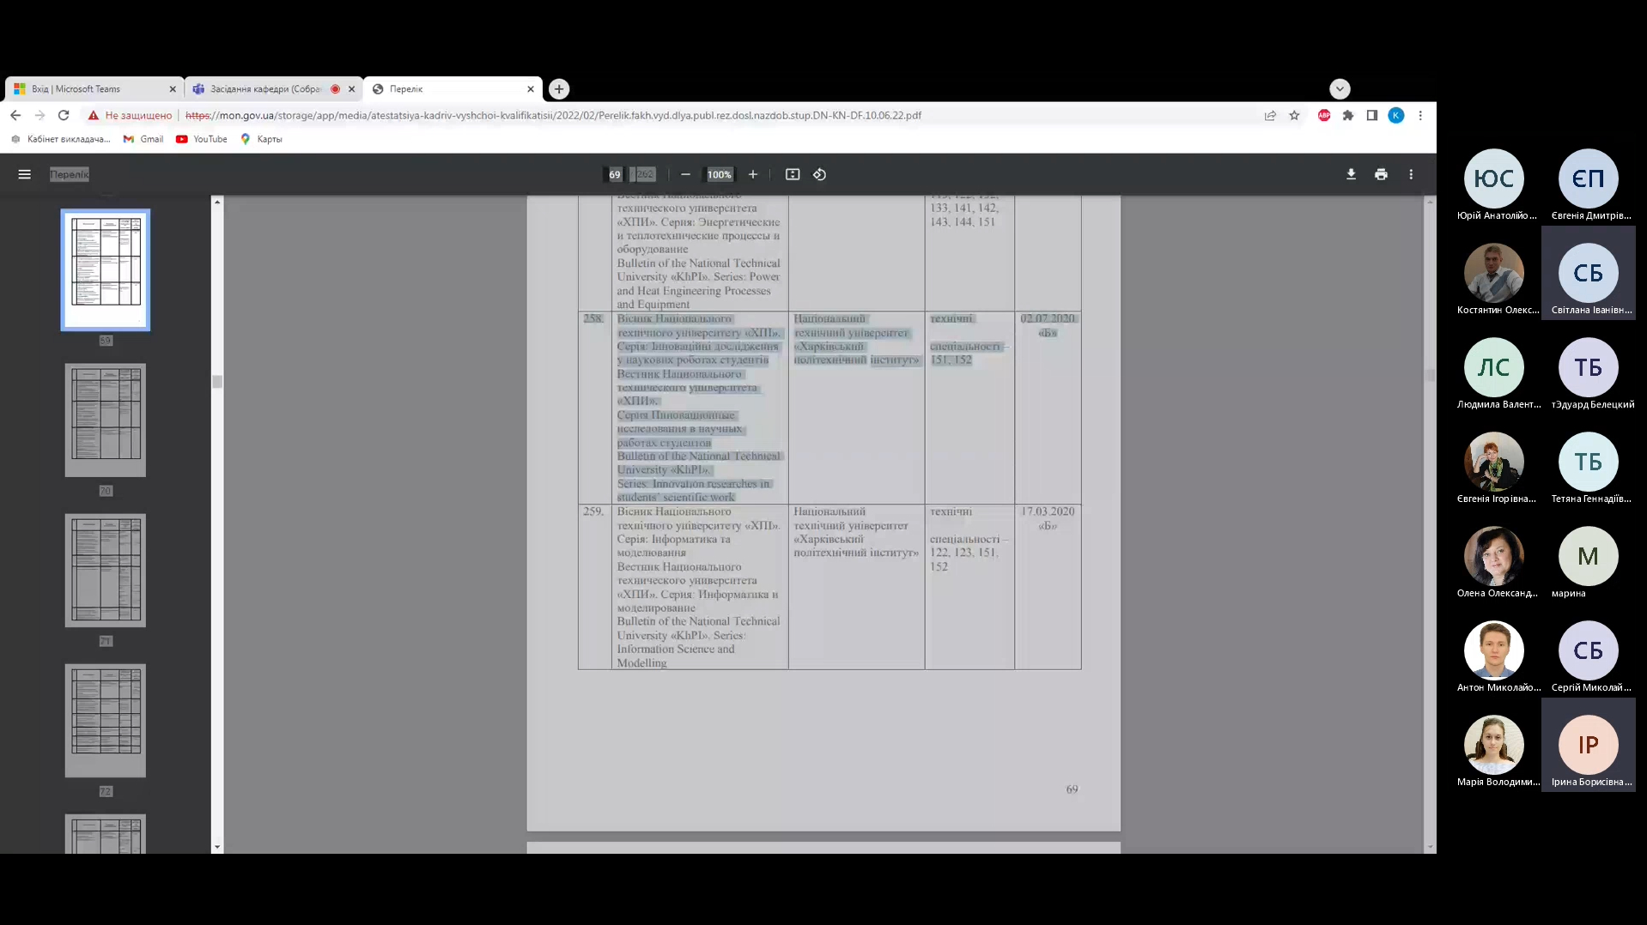Close the Перелік tab

point(531,88)
